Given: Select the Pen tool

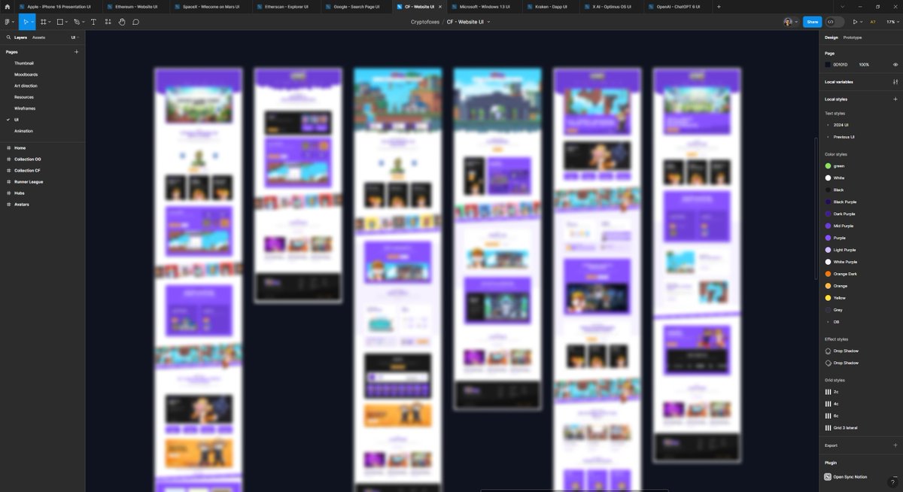Looking at the screenshot, I should pyautogui.click(x=77, y=22).
